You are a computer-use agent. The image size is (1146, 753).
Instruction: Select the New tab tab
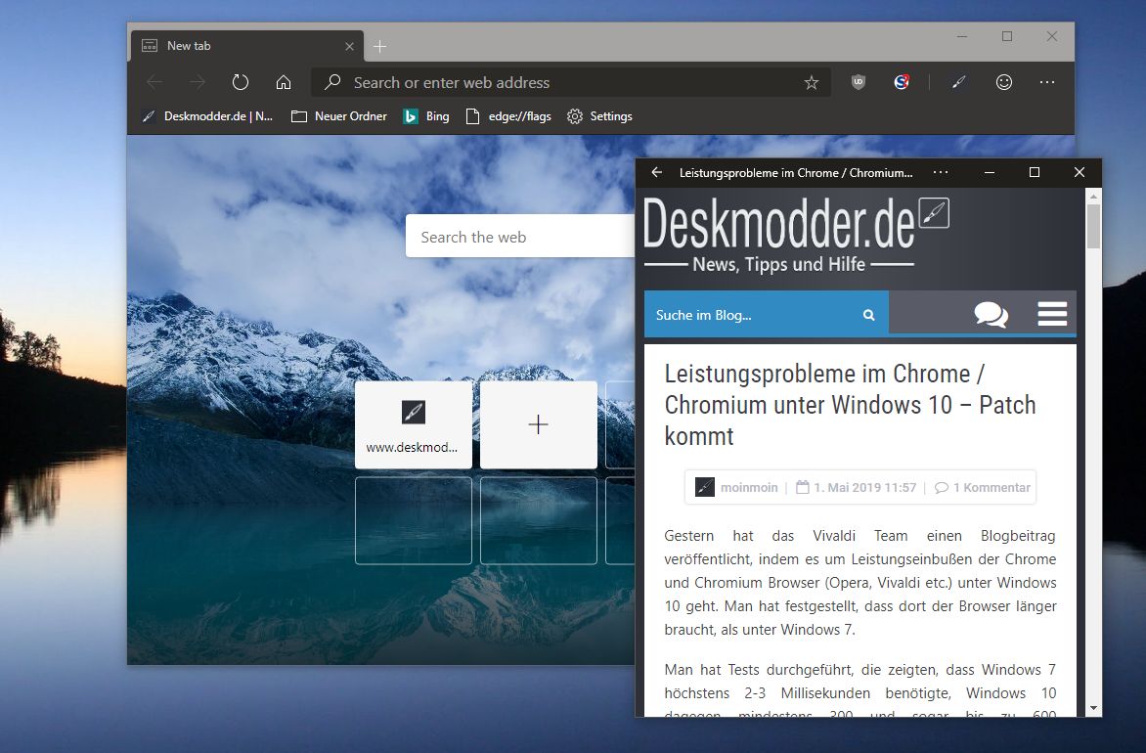point(247,46)
